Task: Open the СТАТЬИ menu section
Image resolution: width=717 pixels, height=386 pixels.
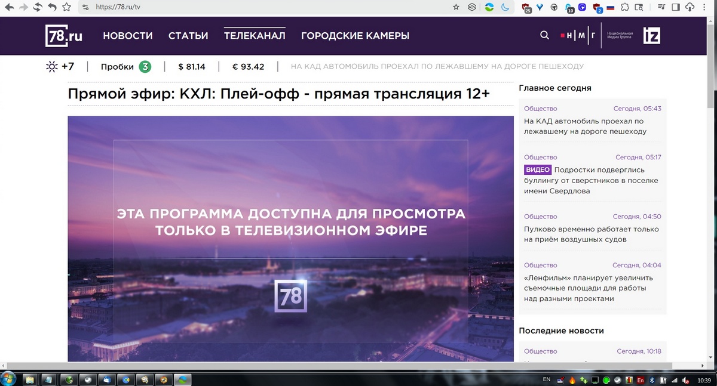Action: 188,36
